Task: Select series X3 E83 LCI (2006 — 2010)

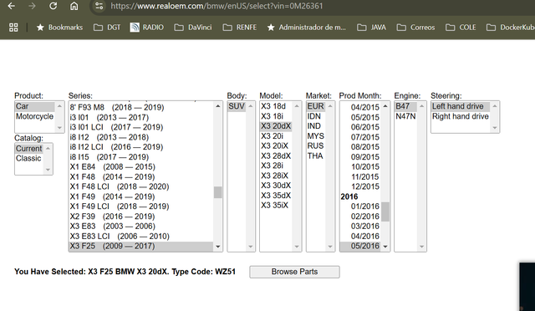Action: point(141,237)
